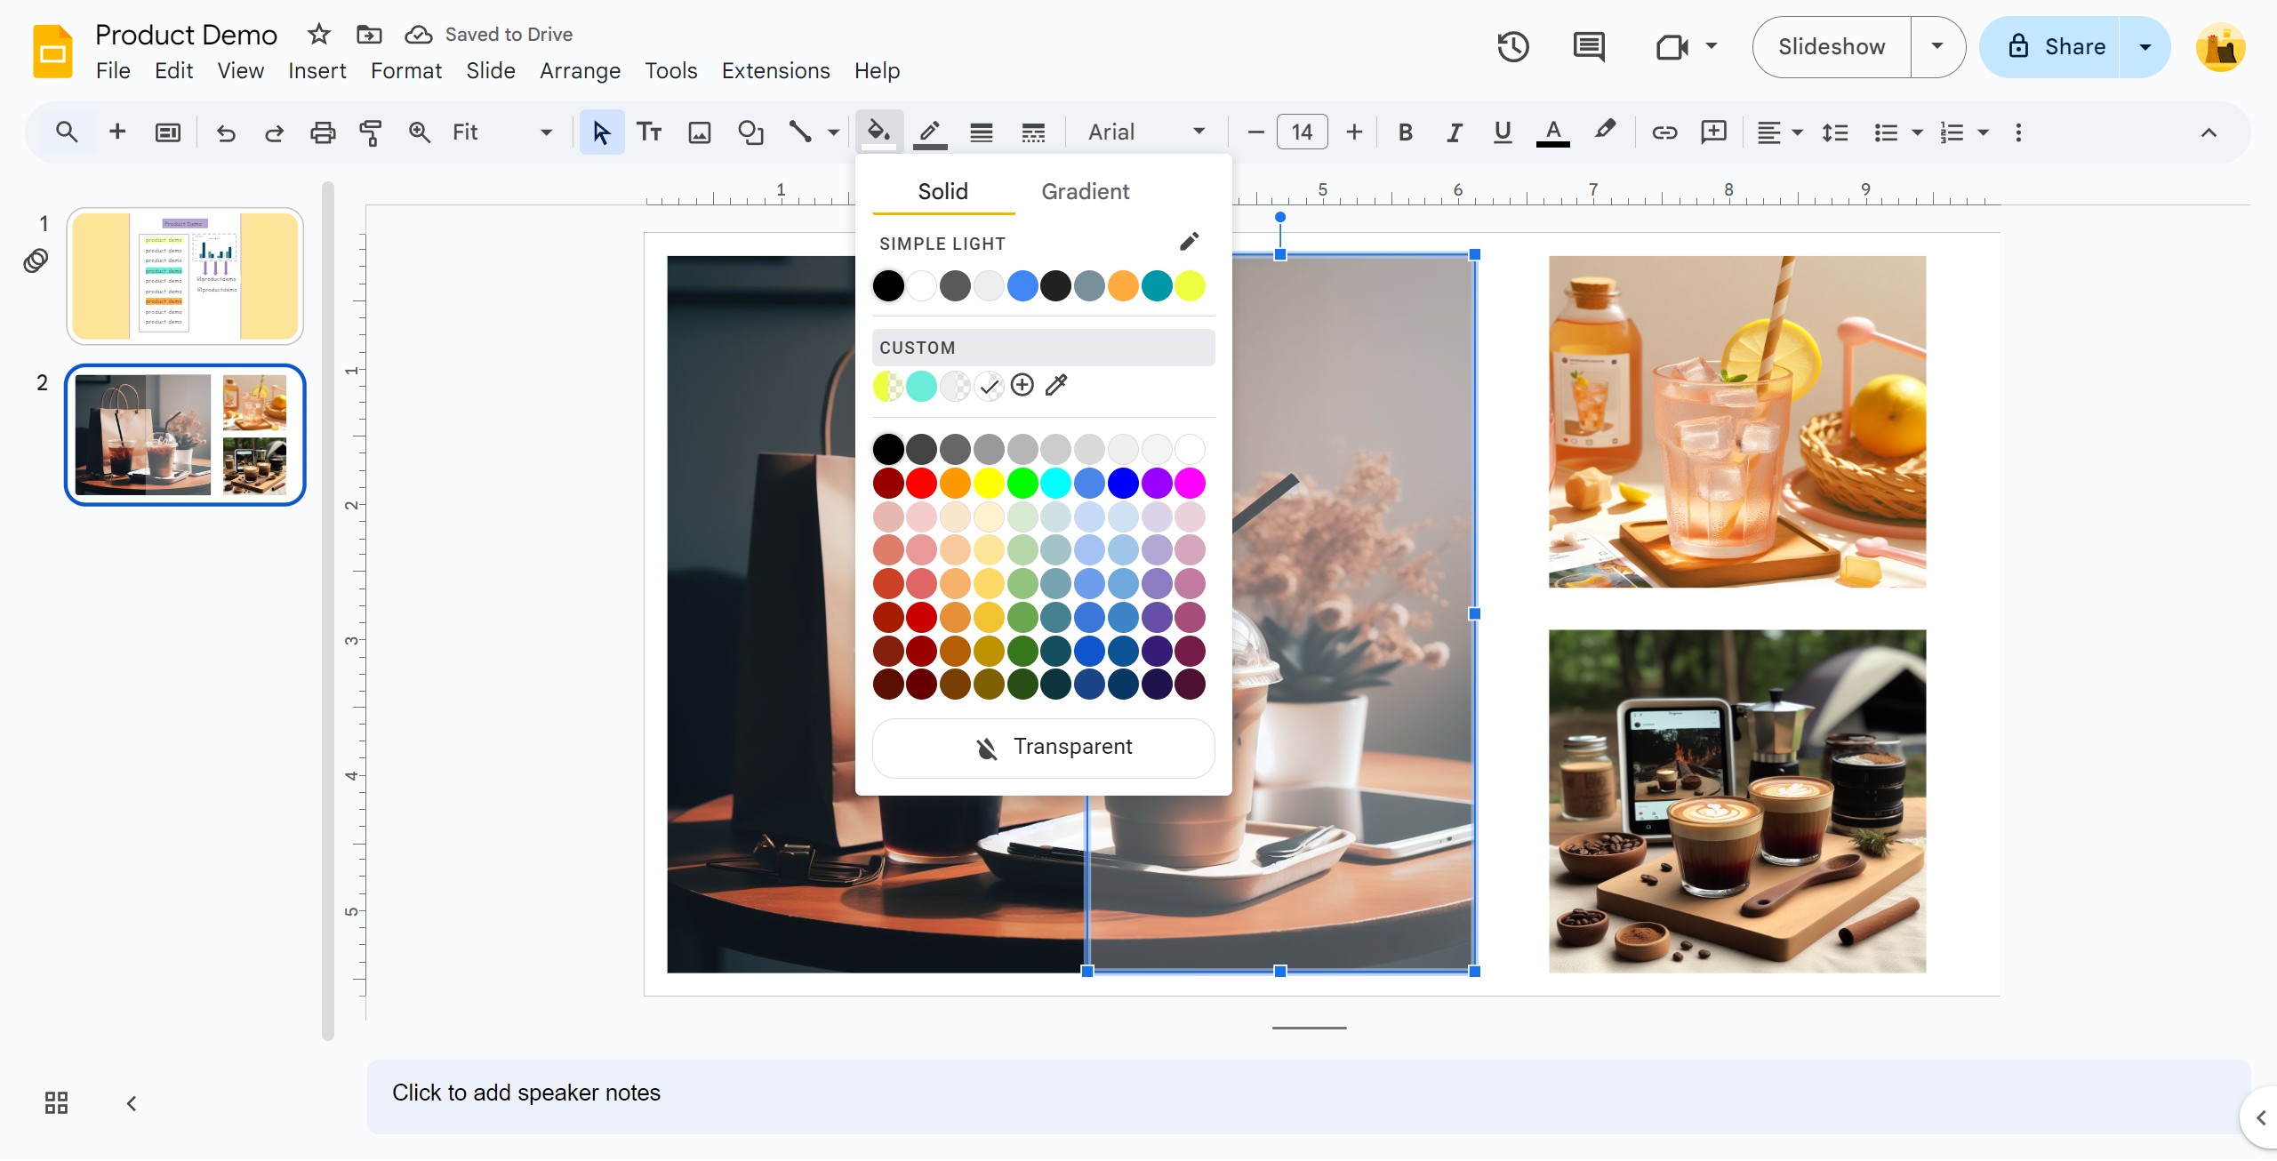
Task: Open the Slideshow options dropdown arrow
Action: (1936, 46)
